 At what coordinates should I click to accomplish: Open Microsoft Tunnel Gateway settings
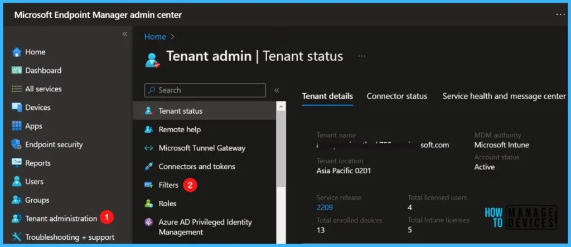tap(202, 148)
